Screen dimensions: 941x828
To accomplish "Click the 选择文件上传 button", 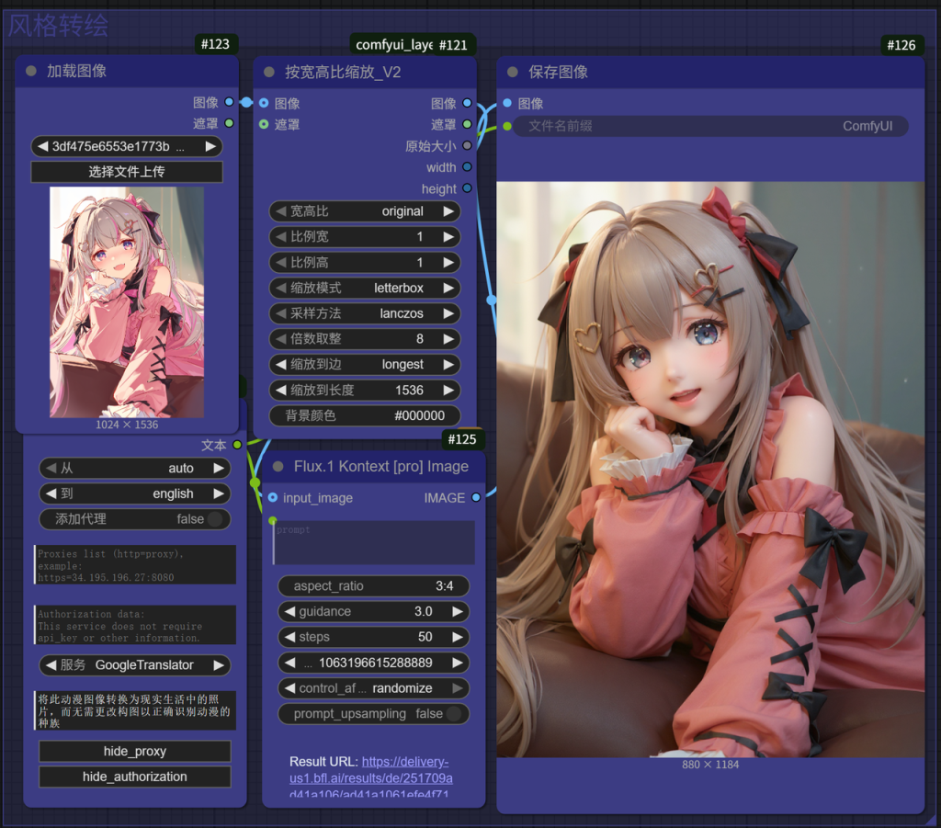I will click(127, 172).
